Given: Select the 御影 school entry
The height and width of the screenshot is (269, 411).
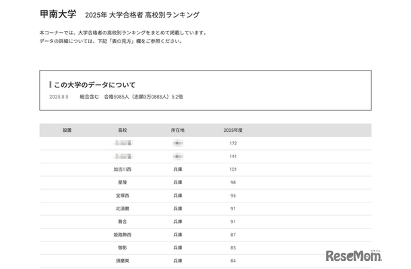Looking at the screenshot, I should (x=123, y=247).
